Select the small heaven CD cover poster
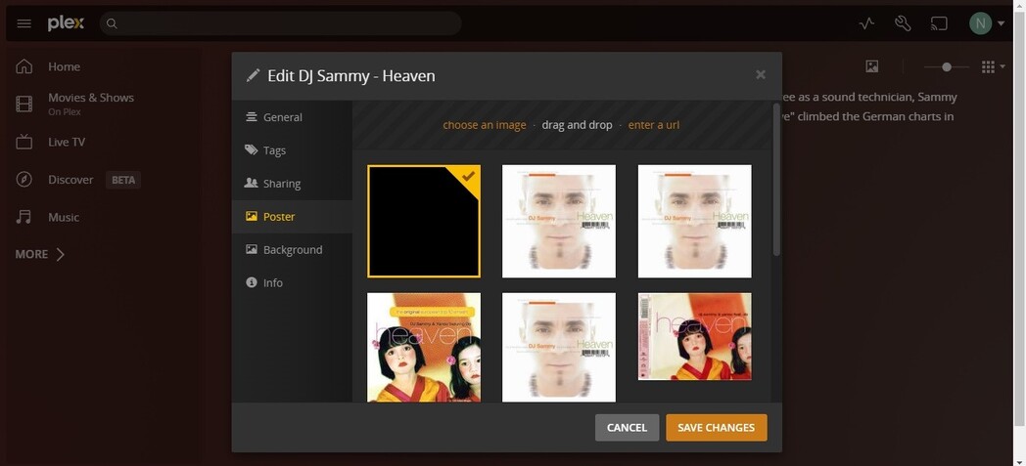 pos(695,336)
